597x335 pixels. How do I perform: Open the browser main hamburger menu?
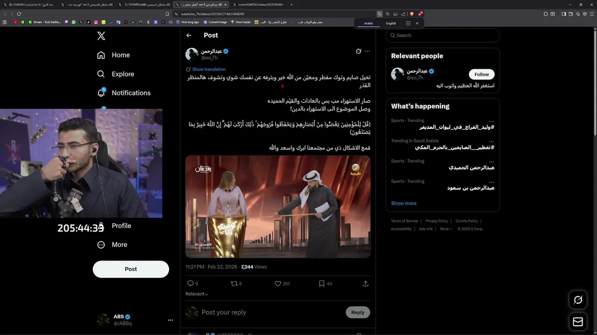click(592, 14)
